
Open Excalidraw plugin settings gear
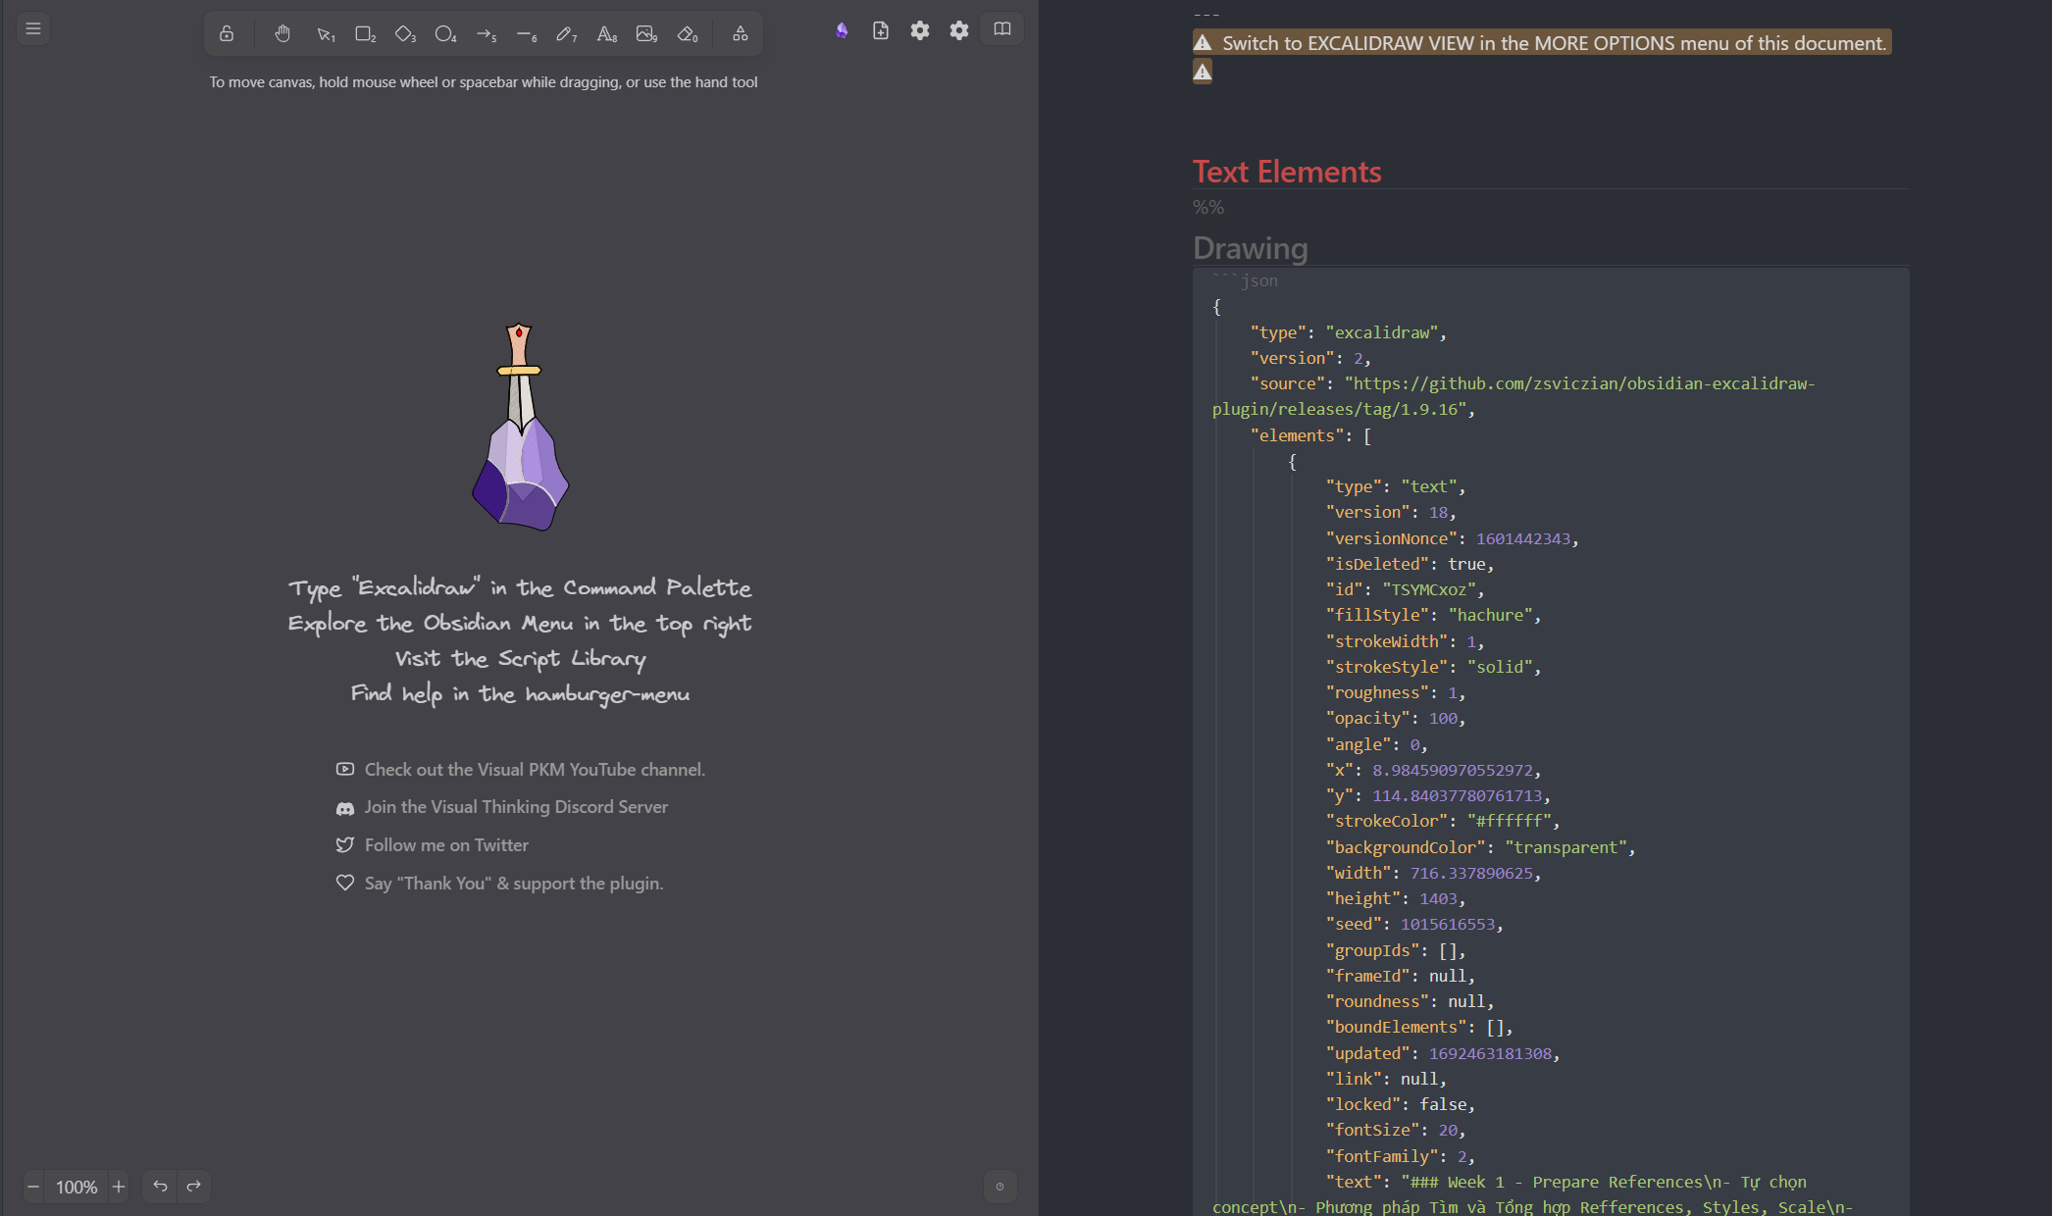[919, 30]
